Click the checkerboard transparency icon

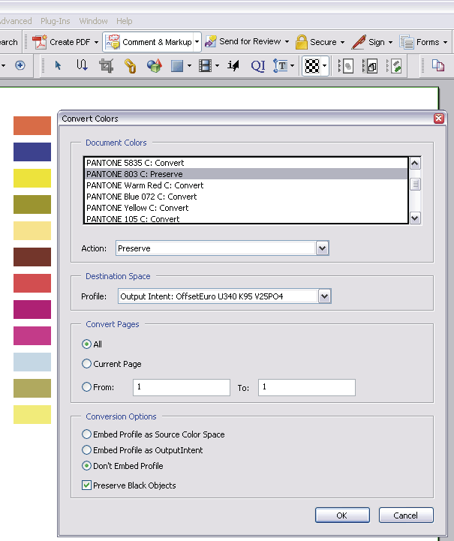tap(312, 65)
